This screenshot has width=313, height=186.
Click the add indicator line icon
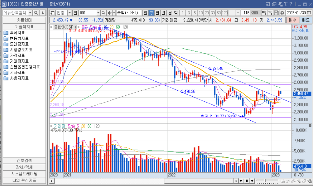(x=270, y=13)
